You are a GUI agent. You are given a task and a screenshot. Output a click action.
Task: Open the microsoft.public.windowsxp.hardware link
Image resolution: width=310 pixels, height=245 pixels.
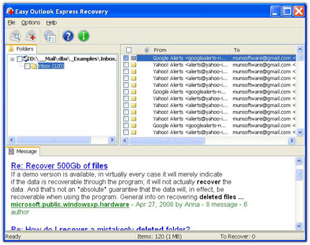tap(70, 205)
